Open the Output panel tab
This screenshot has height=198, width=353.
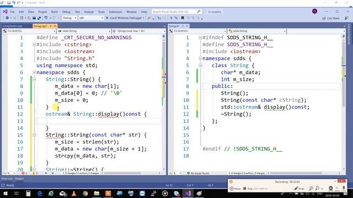point(19,179)
